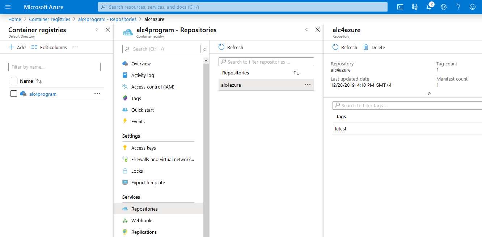Click the Events lightning icon
The image size is (482, 237).
point(125,121)
